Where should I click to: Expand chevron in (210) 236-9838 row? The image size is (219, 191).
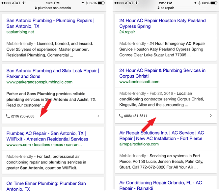(x=98, y=116)
